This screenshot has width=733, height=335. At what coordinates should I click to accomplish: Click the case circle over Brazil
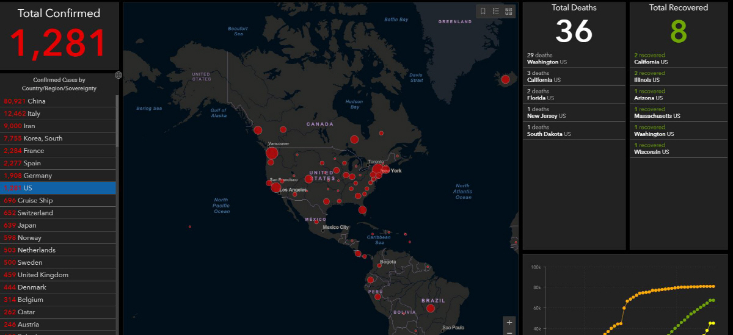[x=430, y=308]
